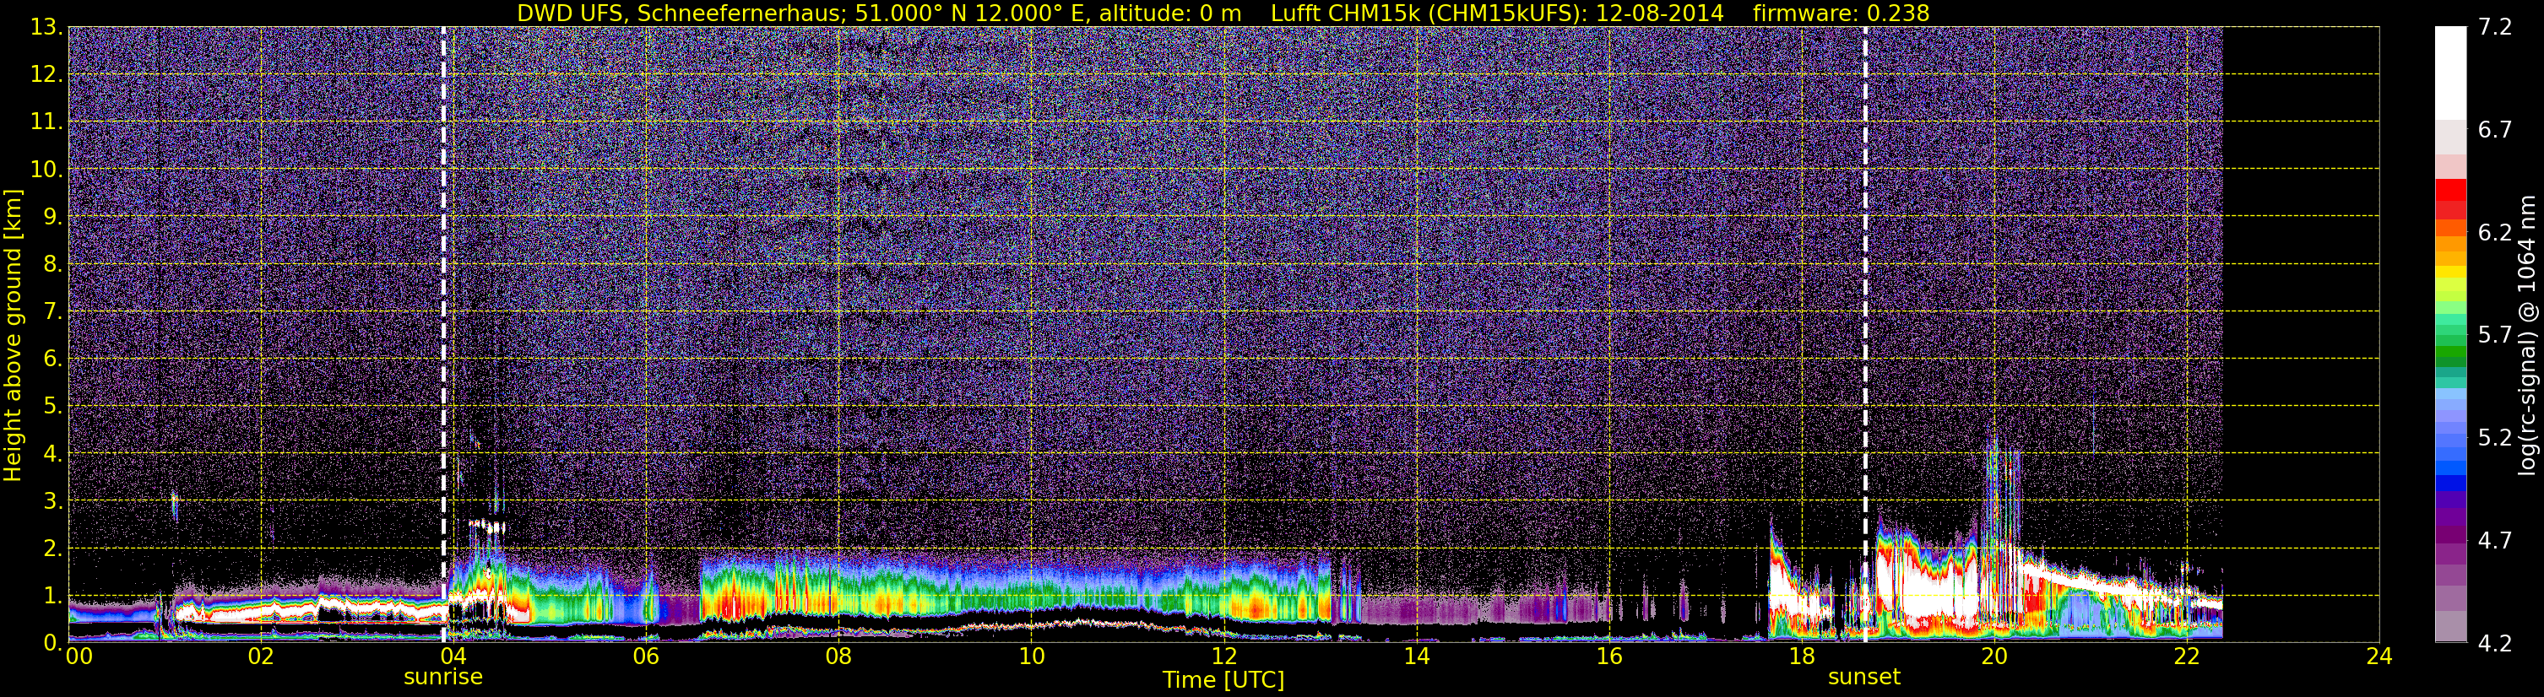Click time-axis tick label "02"
Screen dimensions: 2544x697
(x=261, y=657)
